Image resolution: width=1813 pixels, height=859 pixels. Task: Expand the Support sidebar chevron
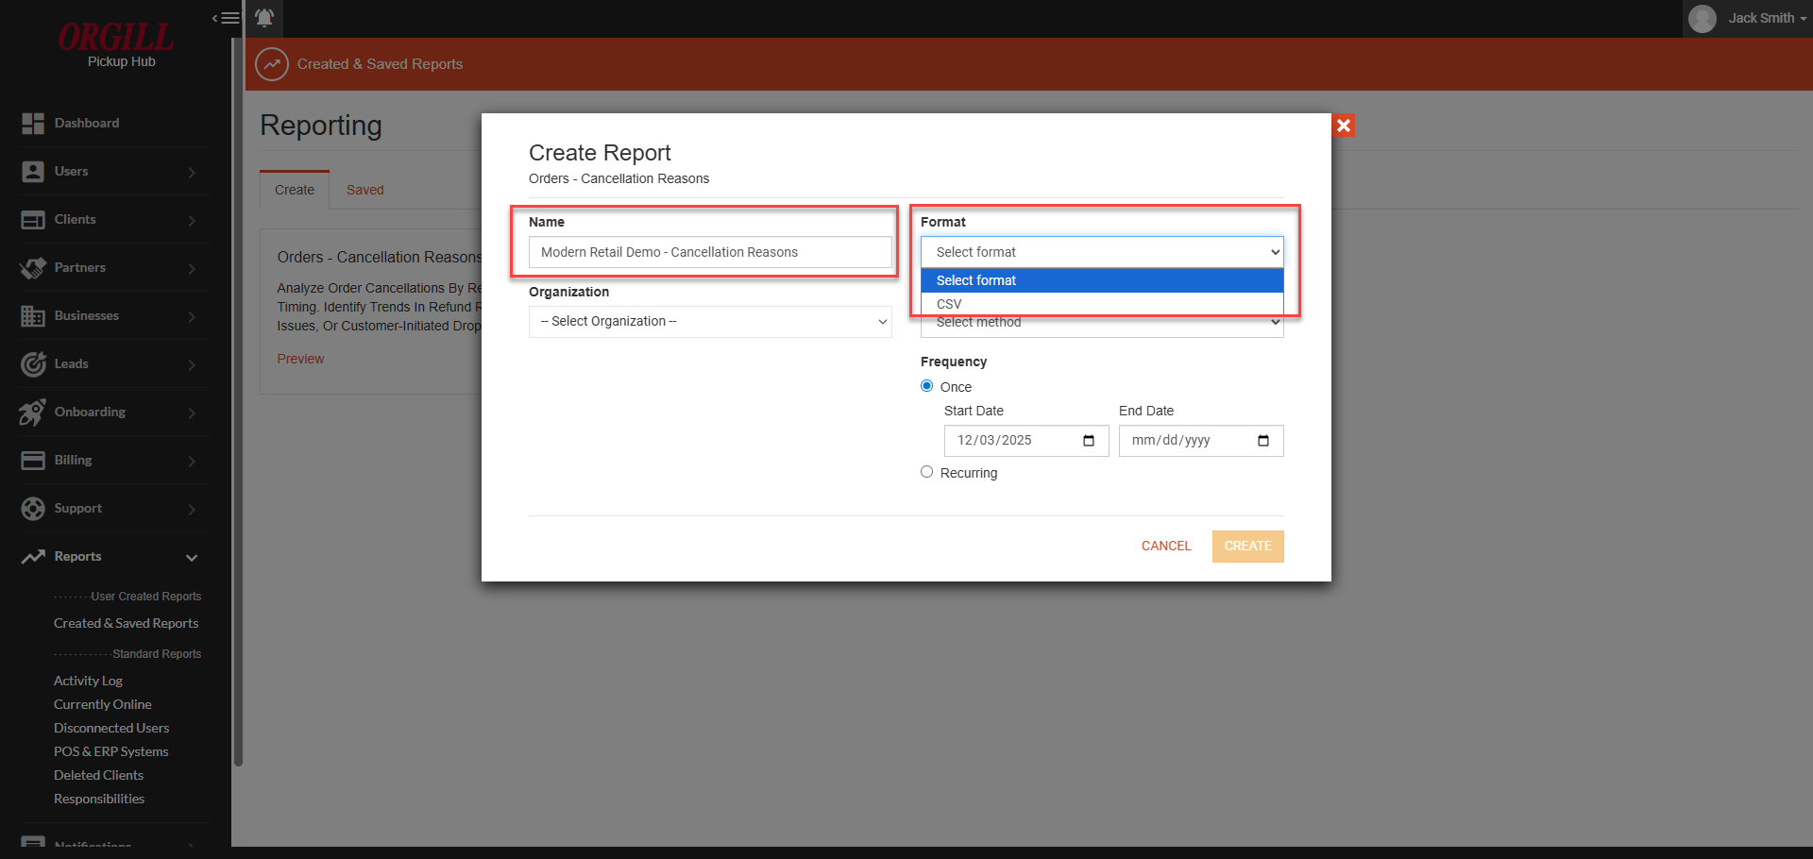(x=192, y=509)
